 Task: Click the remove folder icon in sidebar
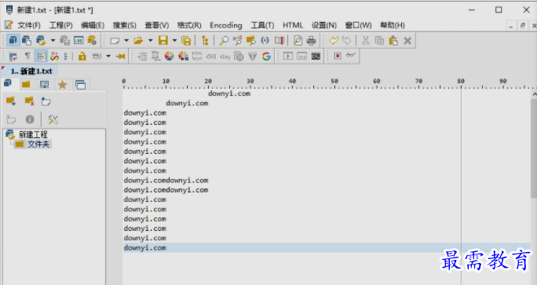pyautogui.click(x=29, y=101)
